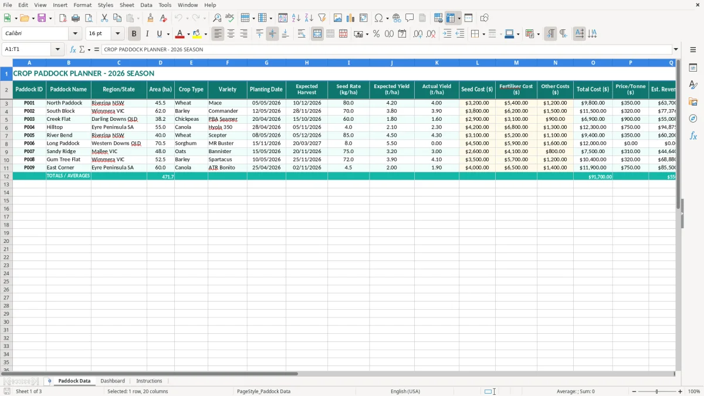Insert special character Omega icon
The image size is (704, 396).
(x=379, y=18)
